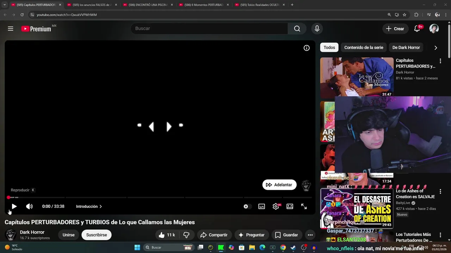451x253 pixels.
Task: Open options for Los Tutoriales Más Perturbadores
Action: pyautogui.click(x=440, y=235)
